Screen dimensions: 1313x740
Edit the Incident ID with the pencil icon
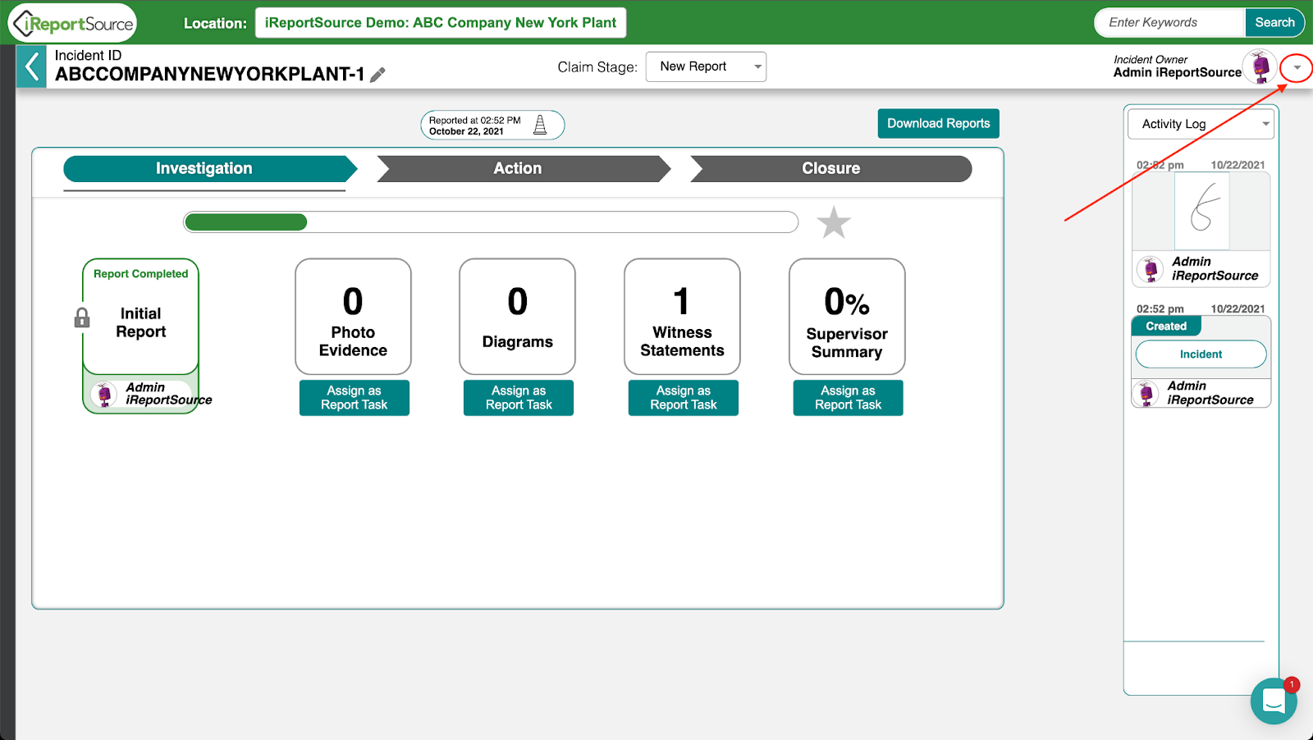click(377, 75)
